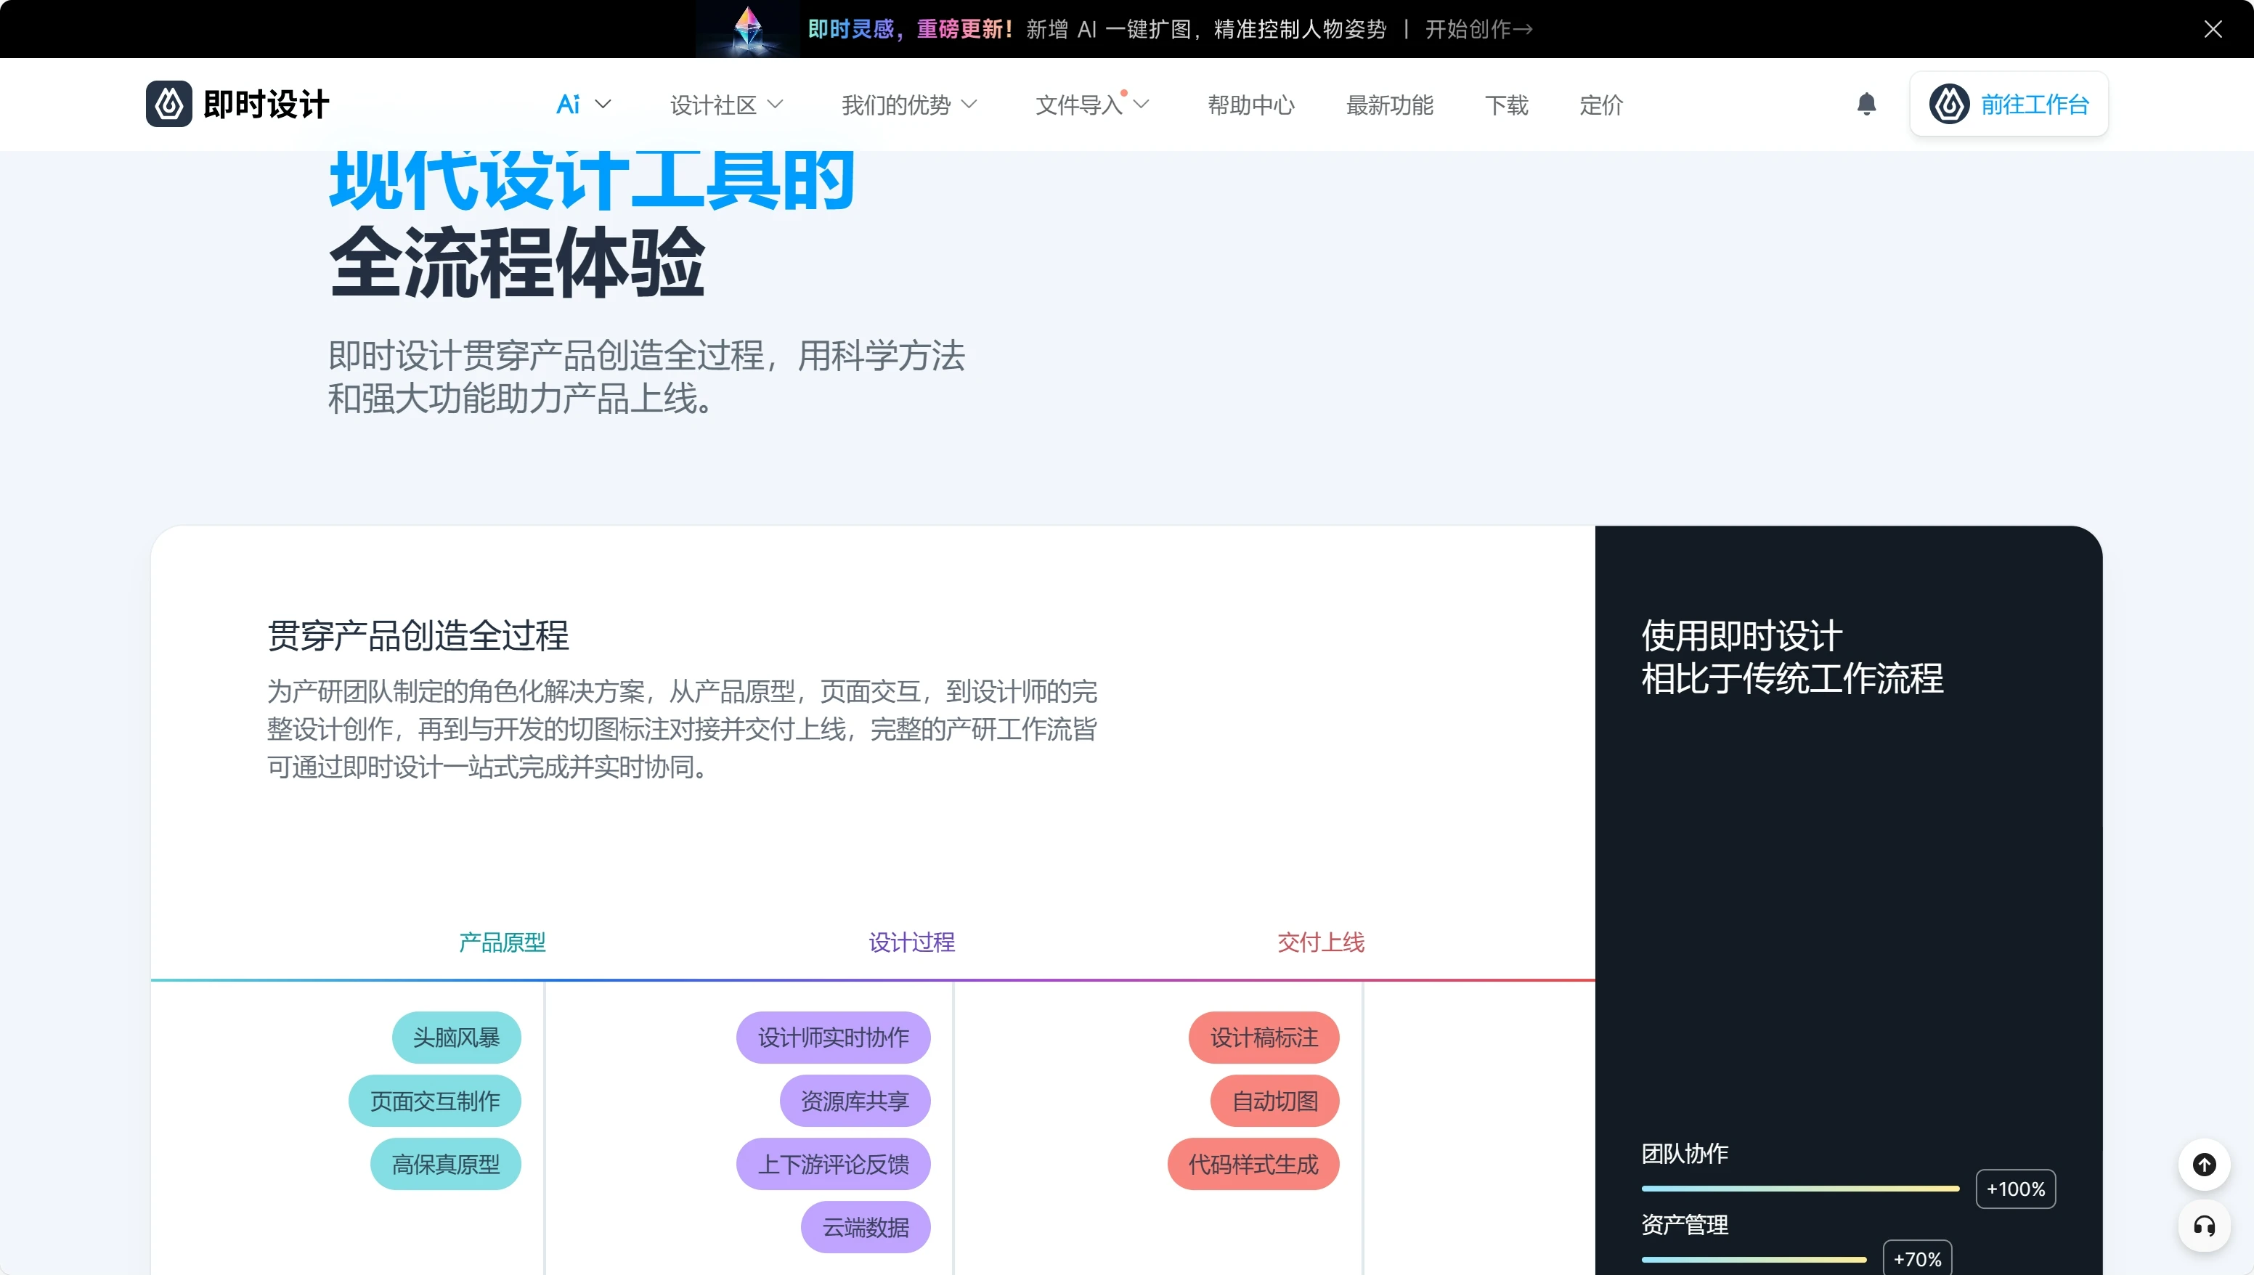Go to the 下载 page

(1506, 105)
